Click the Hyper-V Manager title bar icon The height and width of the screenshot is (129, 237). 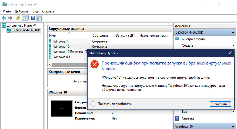[5, 4]
